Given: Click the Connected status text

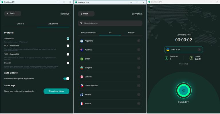Looking at the screenshot, I should pos(184,64).
